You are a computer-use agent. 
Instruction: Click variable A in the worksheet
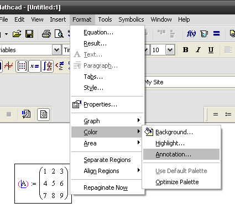23,184
